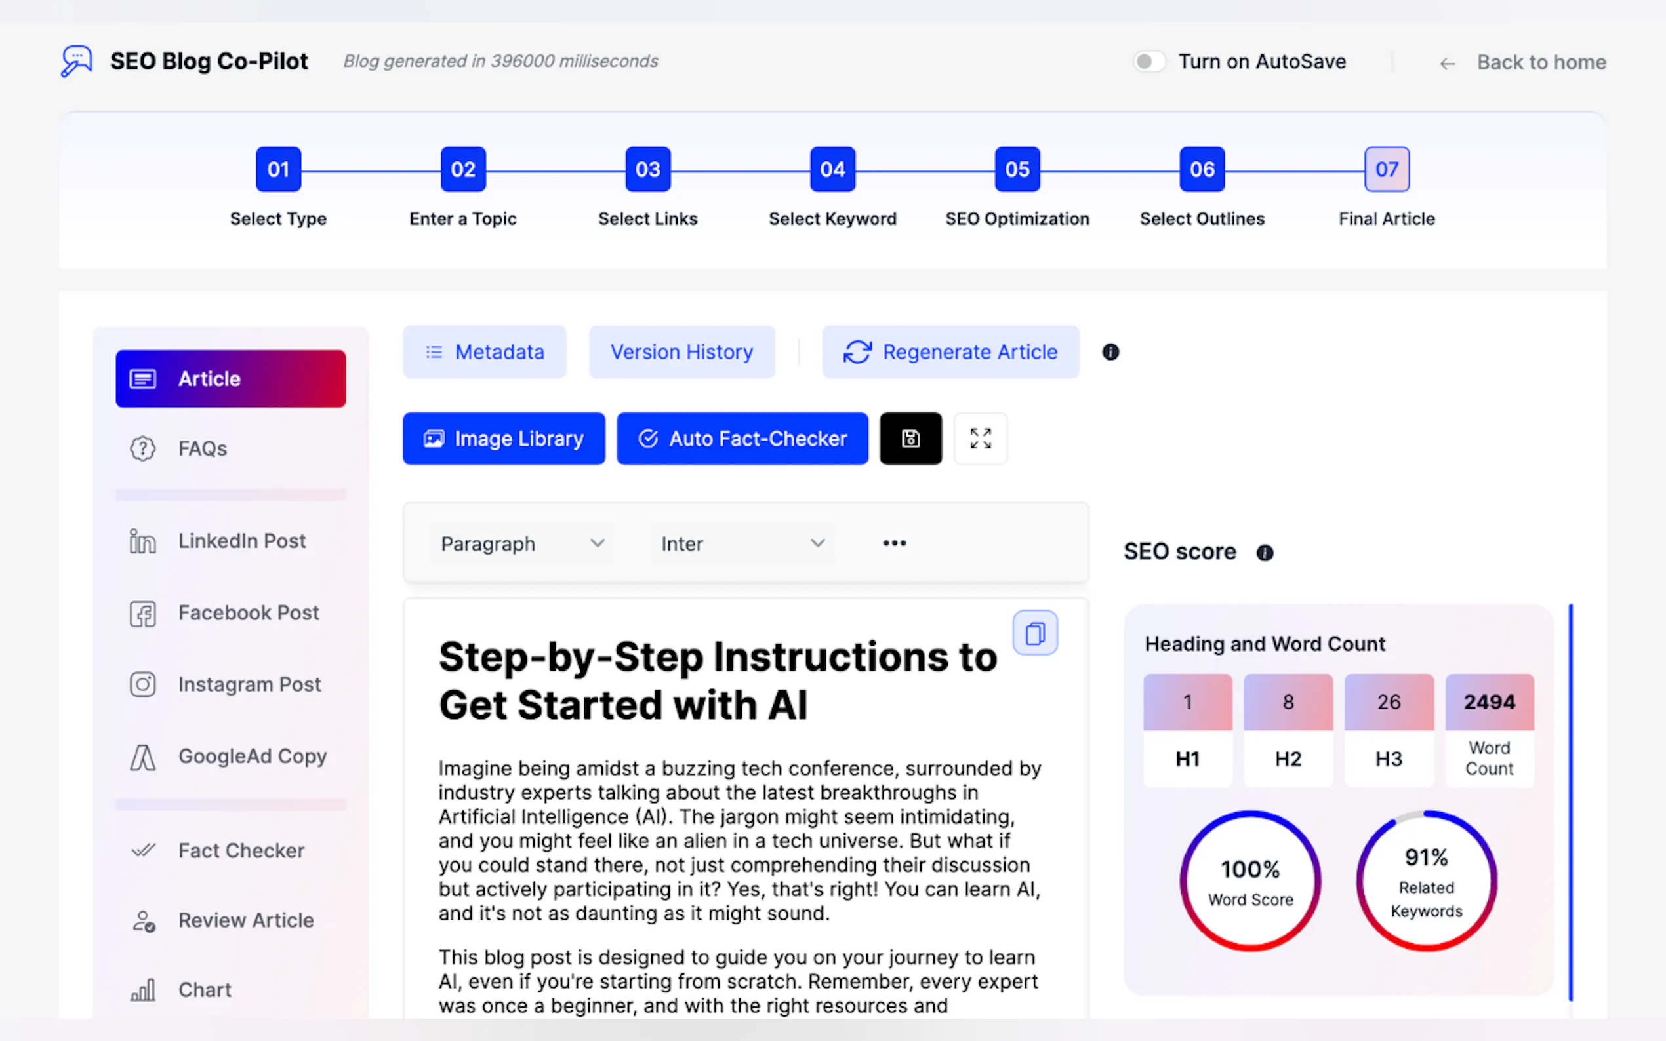Open the Paragraph style dropdown
This screenshot has width=1666, height=1041.
521,544
